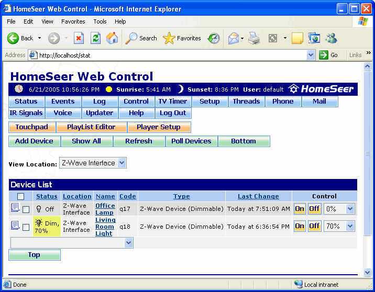This screenshot has height=292, width=375.
Task: Open the Office Lamp link
Action: (x=105, y=209)
